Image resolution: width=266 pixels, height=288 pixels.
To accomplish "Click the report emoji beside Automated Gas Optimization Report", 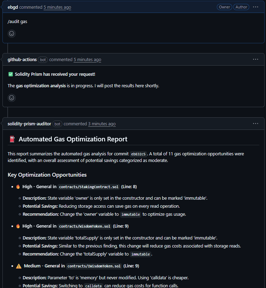I will [x=11, y=139].
